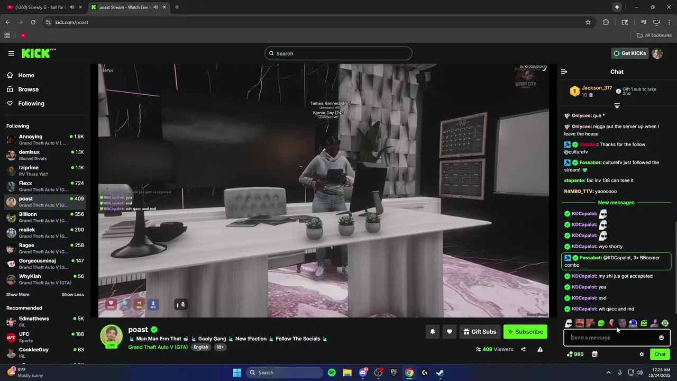Open CookieeGuy recommended channel
677x381 pixels.
45,352
